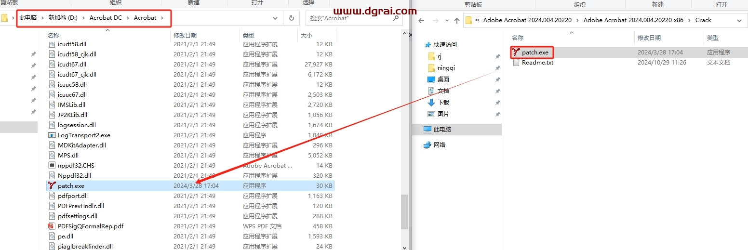Image resolution: width=748 pixels, height=250 pixels.
Task: Click Adobe Acrobat 2024.004.20220 x86 breadcrumb segment
Action: pyautogui.click(x=634, y=20)
